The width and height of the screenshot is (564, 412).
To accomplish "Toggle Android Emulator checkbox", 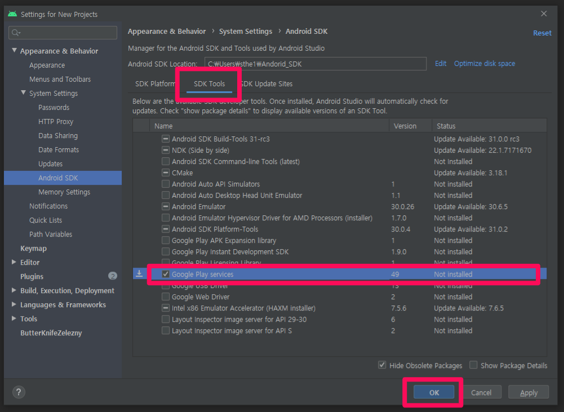I will (166, 206).
